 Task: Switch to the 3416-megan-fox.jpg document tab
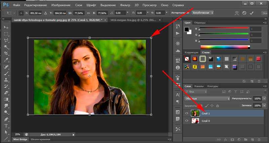(134, 20)
